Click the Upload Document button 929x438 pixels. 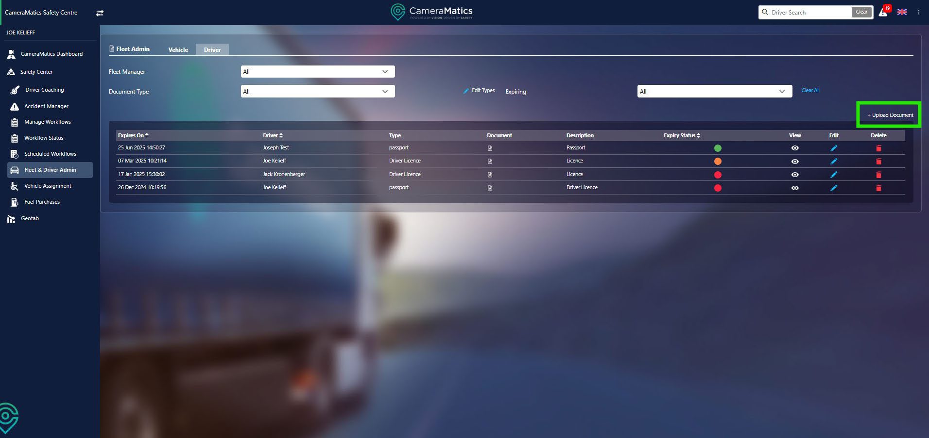890,115
